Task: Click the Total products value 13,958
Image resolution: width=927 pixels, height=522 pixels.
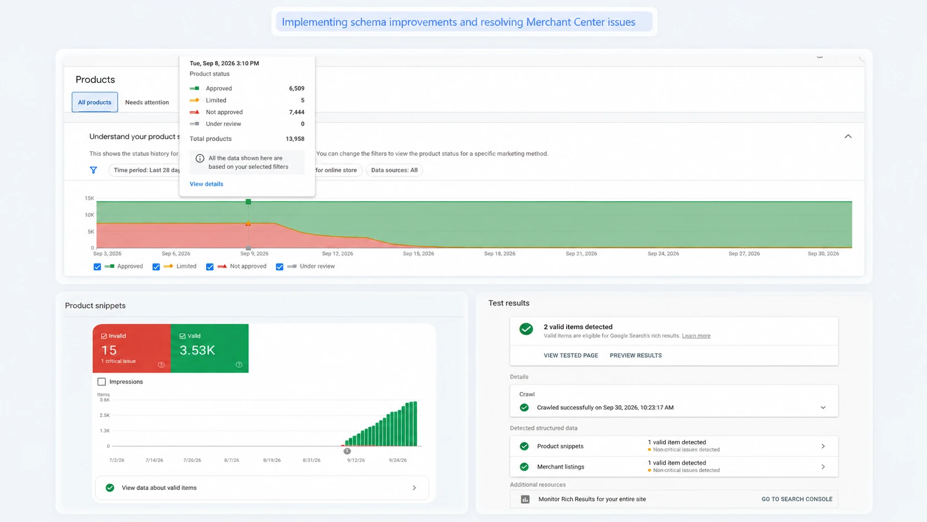Action: point(295,139)
